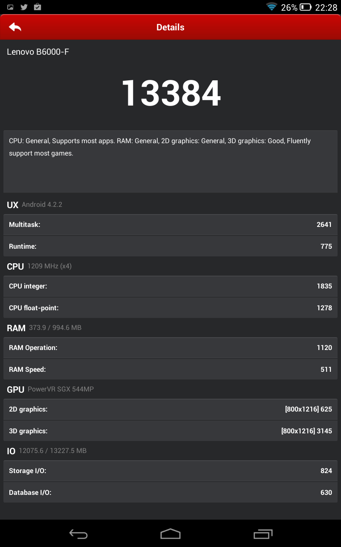This screenshot has height=547, width=341.
Task: Select the Multitask score row
Action: (x=170, y=224)
